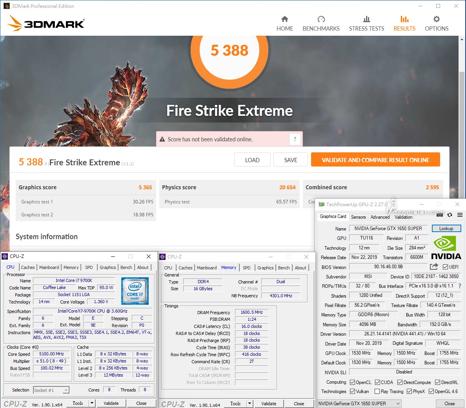466x408 pixels.
Task: Click the CPU Name field Intel Core i7 9700K
Action: 74,280
